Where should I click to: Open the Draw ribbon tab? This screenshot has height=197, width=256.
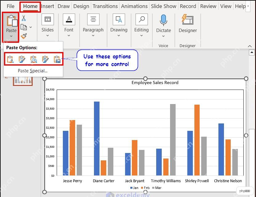63,6
